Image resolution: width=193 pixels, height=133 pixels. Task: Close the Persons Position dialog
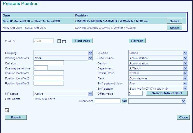pos(183,117)
